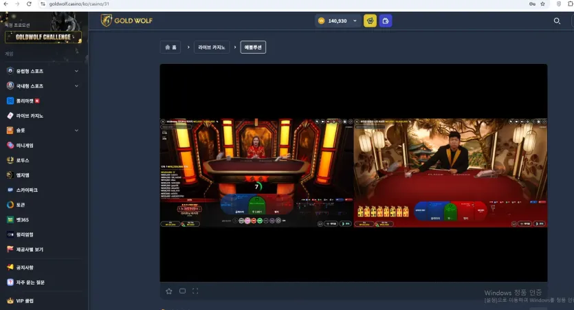The height and width of the screenshot is (310, 574).
Task: Enter fullscreen with the corner-brackets icon
Action: [x=195, y=291]
